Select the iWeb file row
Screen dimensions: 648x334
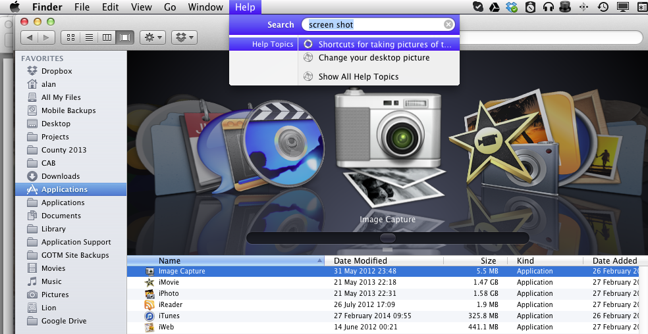click(383, 327)
